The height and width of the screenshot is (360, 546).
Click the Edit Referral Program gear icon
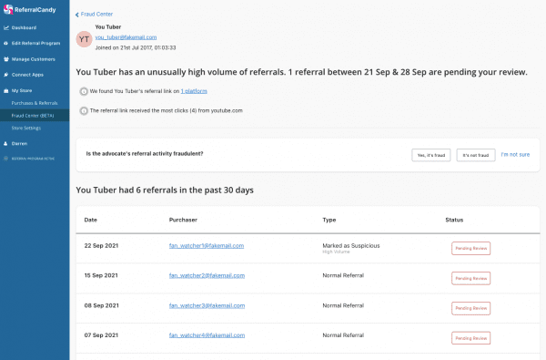(6, 43)
